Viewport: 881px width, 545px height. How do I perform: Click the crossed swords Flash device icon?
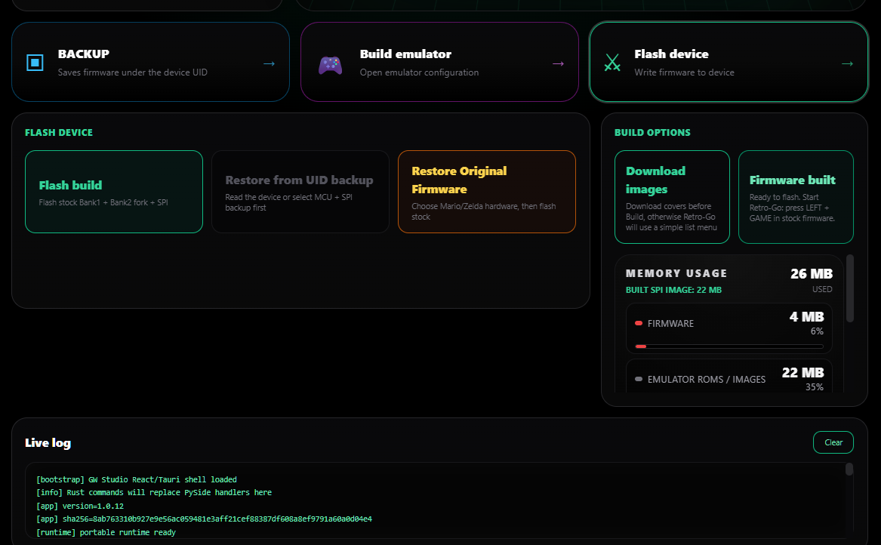[611, 63]
